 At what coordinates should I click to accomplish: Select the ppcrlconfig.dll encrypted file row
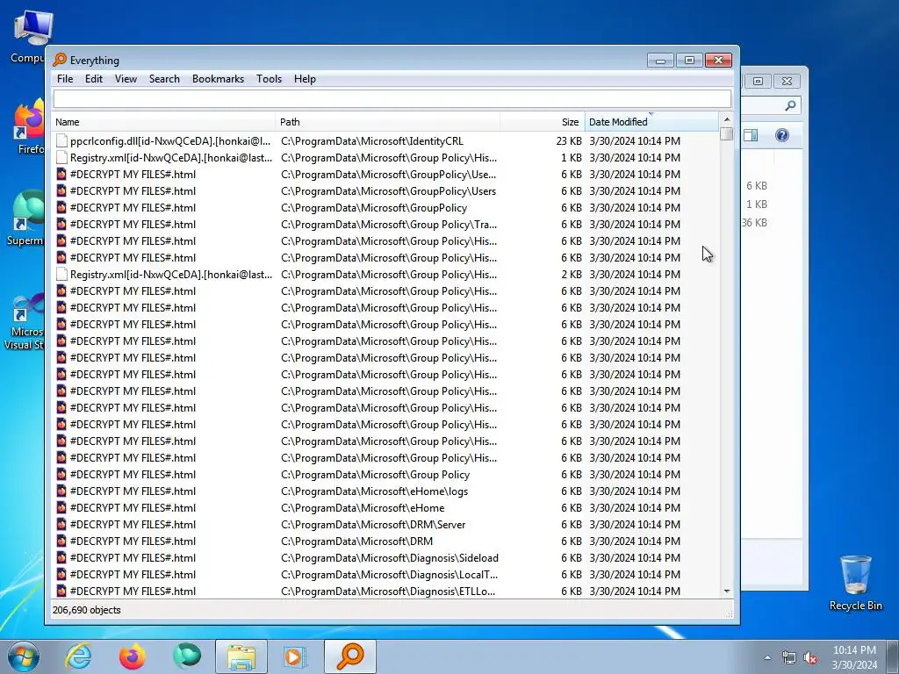385,141
